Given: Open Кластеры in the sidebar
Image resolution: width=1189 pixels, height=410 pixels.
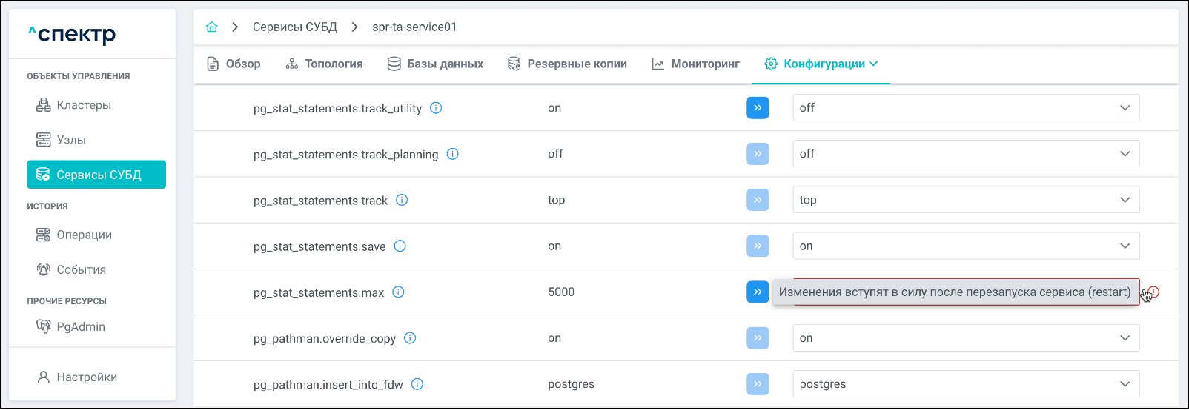Looking at the screenshot, I should click(x=84, y=105).
